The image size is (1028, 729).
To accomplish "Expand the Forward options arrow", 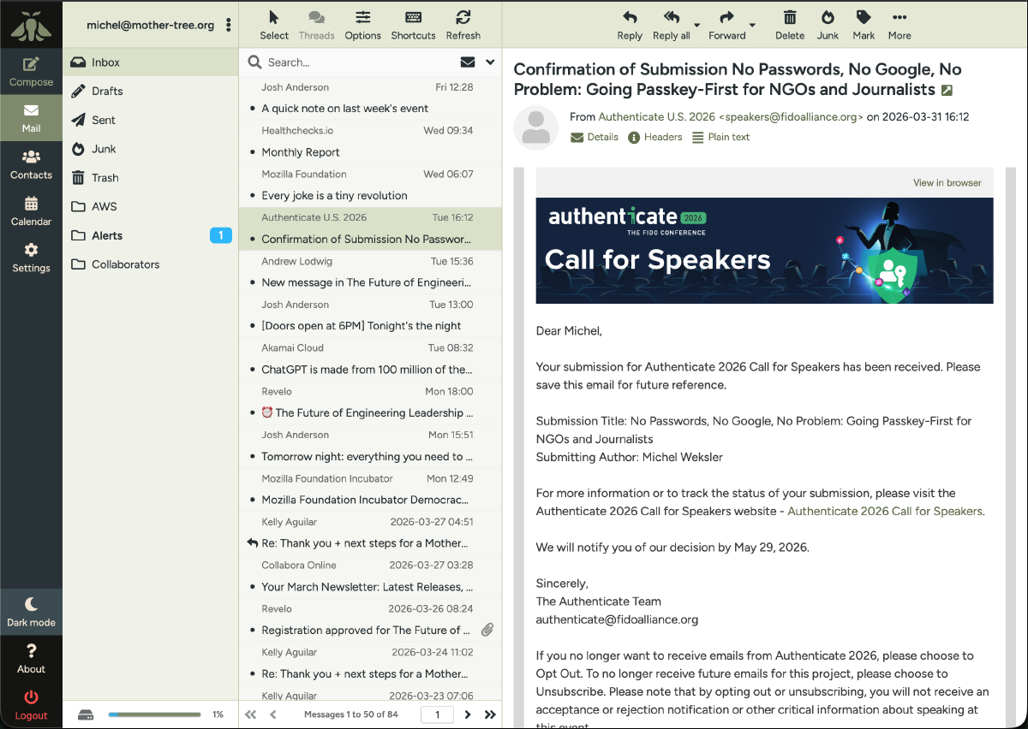I will tap(754, 26).
